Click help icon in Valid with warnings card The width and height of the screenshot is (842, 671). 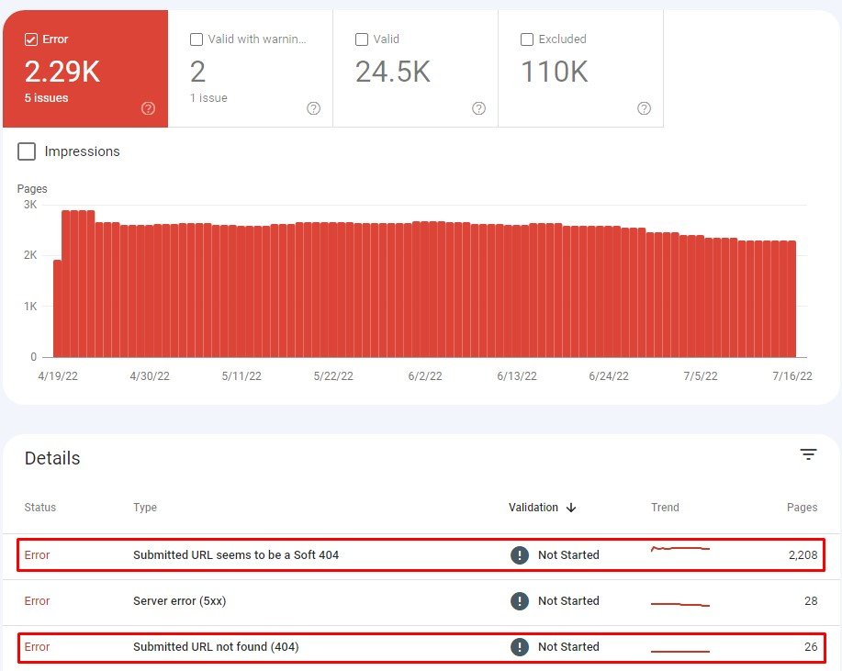314,108
